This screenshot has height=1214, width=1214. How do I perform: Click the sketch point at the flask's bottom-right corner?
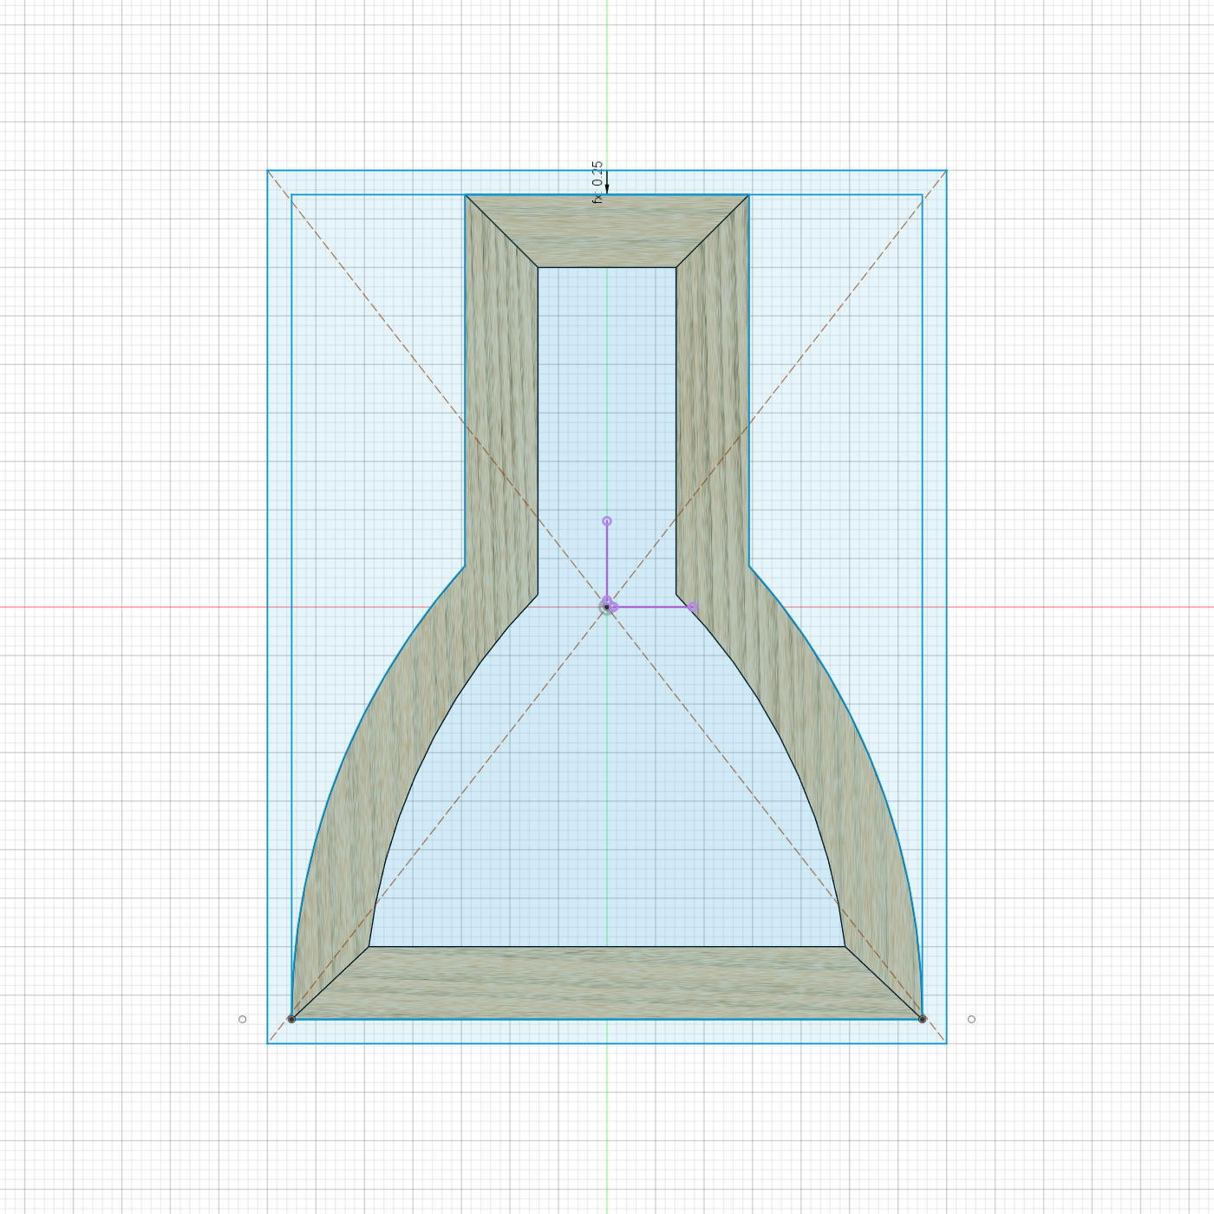pos(923,1019)
